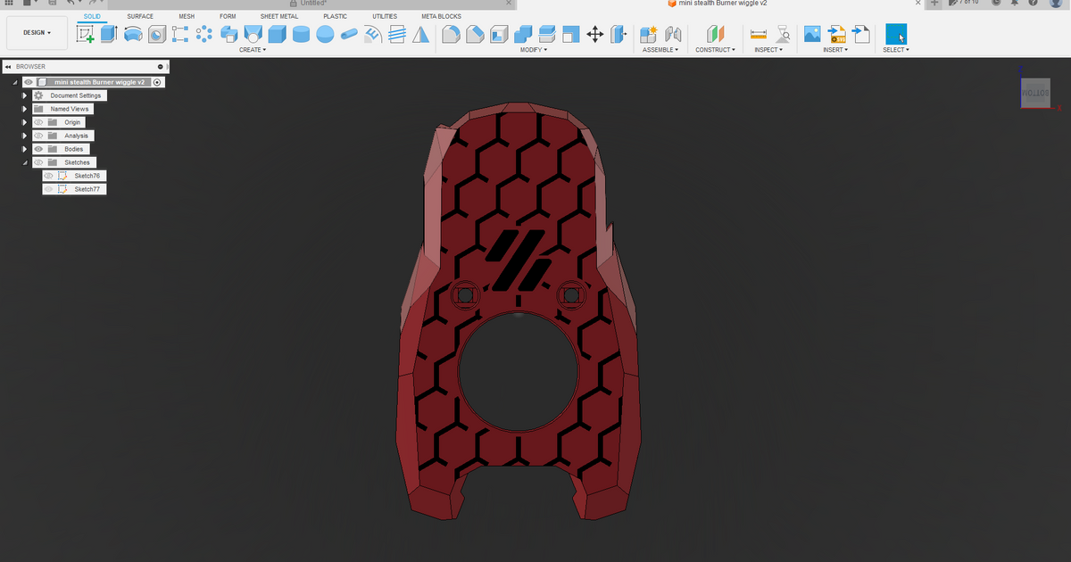Expand the Named Views folder
Image resolution: width=1071 pixels, height=562 pixels.
point(24,109)
